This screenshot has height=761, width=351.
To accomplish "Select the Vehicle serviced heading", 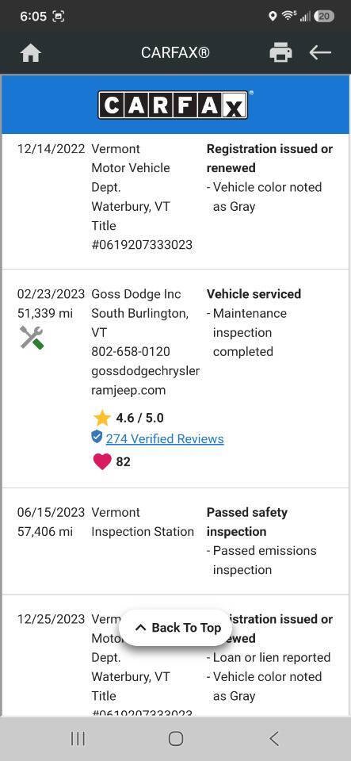I will [254, 294].
